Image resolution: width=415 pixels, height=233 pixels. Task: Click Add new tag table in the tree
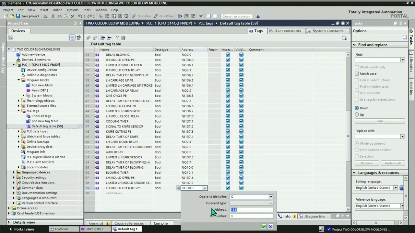pyautogui.click(x=45, y=121)
